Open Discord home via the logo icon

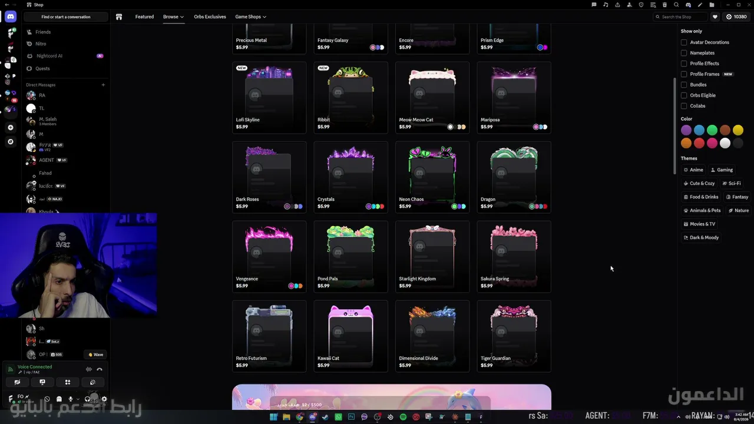pos(10,16)
